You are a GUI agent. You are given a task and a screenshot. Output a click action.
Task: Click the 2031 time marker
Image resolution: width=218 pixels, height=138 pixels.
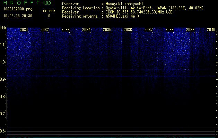click(24, 30)
